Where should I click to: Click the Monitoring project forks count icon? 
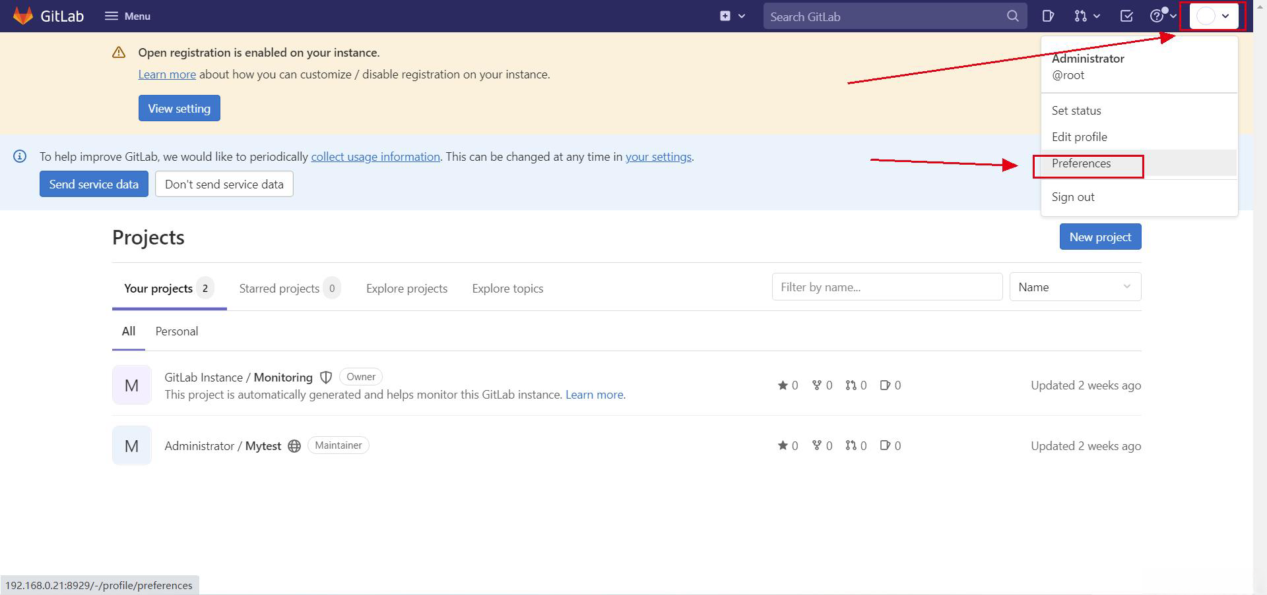tap(817, 385)
